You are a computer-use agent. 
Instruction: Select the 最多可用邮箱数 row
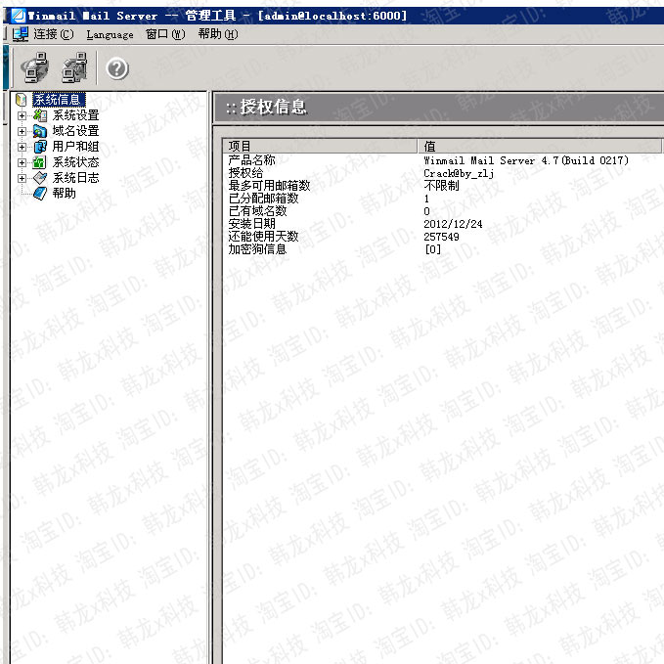[443, 186]
